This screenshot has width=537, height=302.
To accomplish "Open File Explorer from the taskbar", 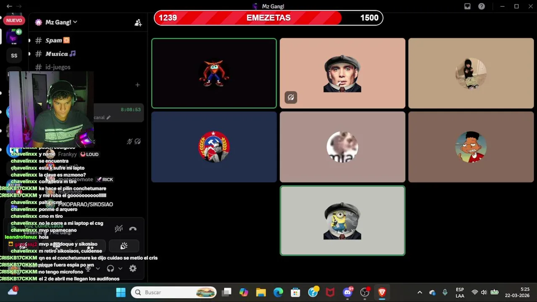I will pyautogui.click(x=261, y=292).
